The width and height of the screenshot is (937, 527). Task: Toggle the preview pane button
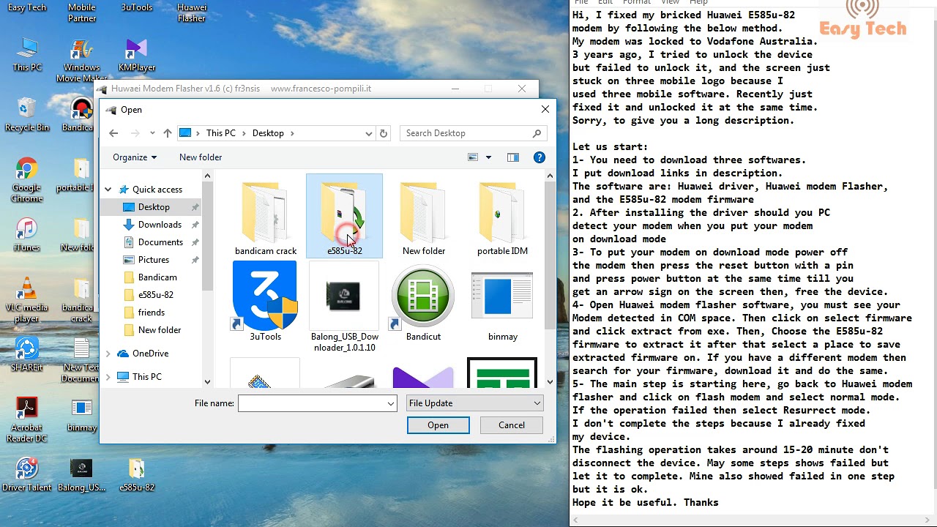(x=512, y=157)
